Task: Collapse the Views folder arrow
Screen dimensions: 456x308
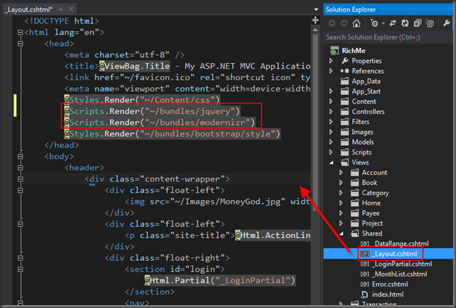Action: 332,163
